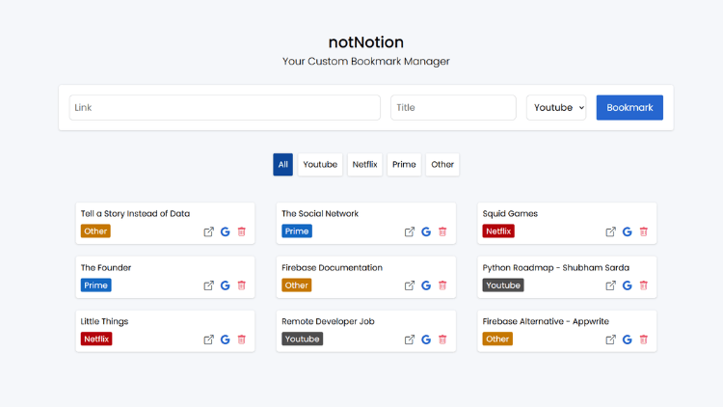Select 'Firebase Documentation' title text
The image size is (723, 407).
(x=332, y=268)
